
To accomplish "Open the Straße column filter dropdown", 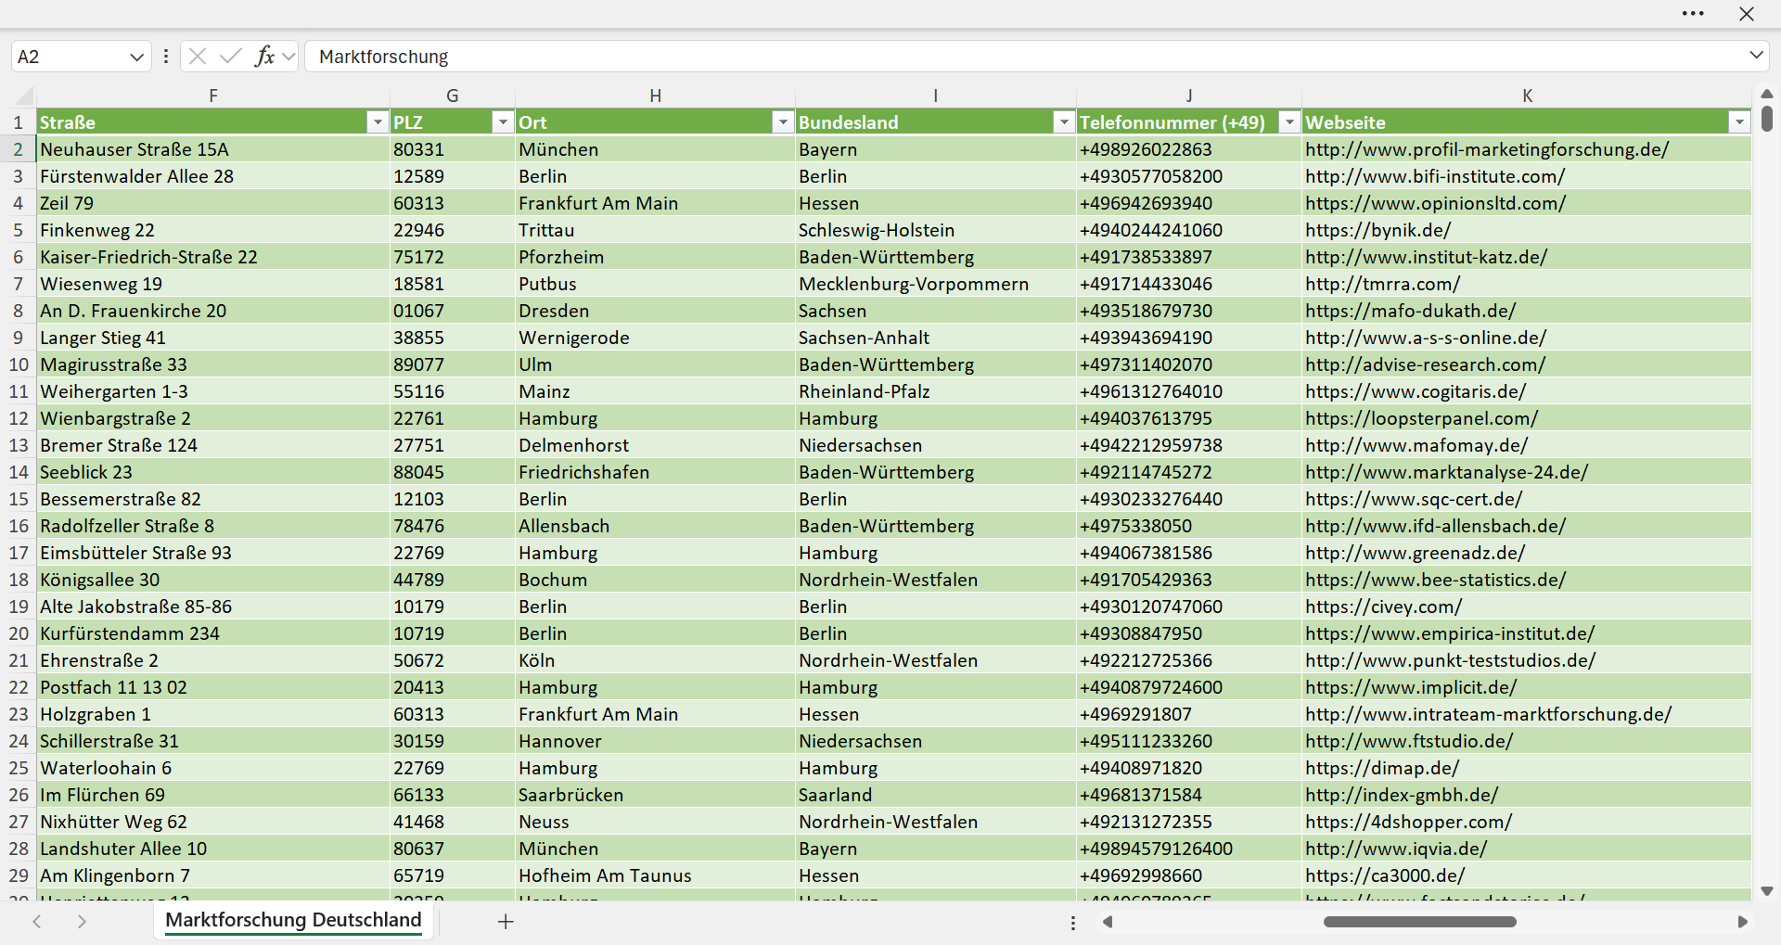I will click(x=377, y=122).
